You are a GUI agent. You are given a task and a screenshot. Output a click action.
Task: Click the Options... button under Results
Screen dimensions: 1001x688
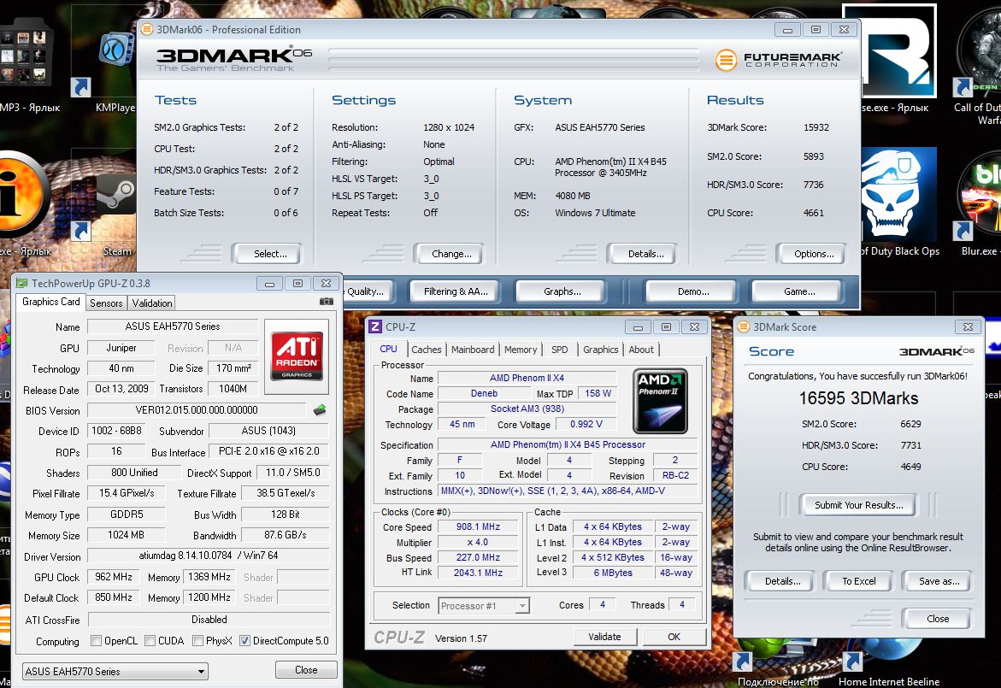click(811, 254)
